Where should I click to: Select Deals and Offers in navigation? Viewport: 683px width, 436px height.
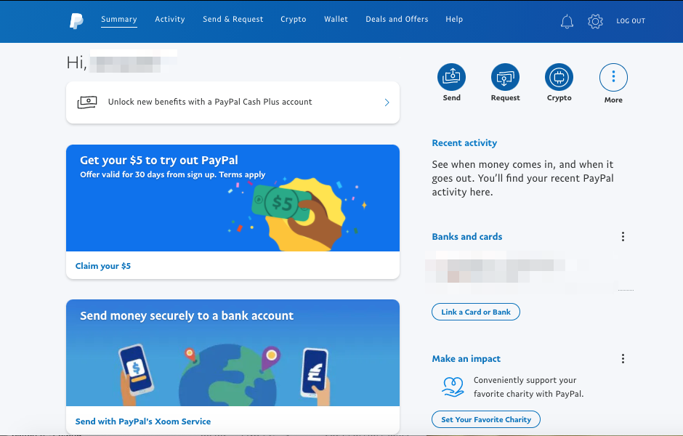[397, 19]
